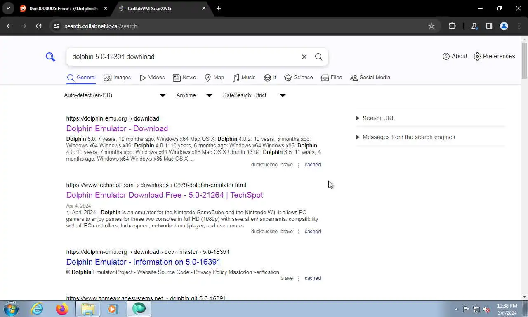
Task: Open Chrome Labs flask icon
Action: click(474, 26)
